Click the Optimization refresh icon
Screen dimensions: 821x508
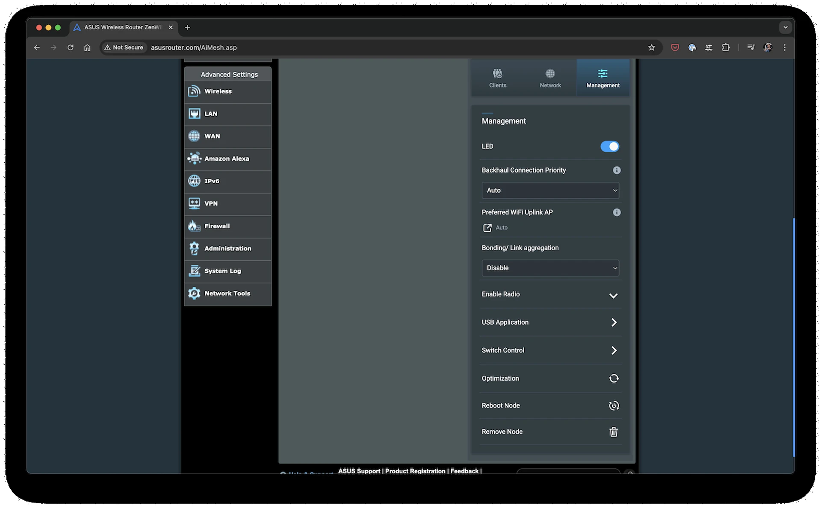click(614, 378)
